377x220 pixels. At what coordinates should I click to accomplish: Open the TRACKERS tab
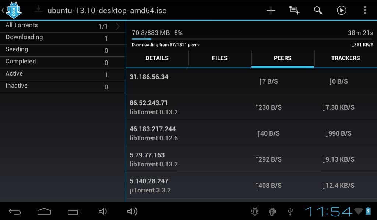345,58
